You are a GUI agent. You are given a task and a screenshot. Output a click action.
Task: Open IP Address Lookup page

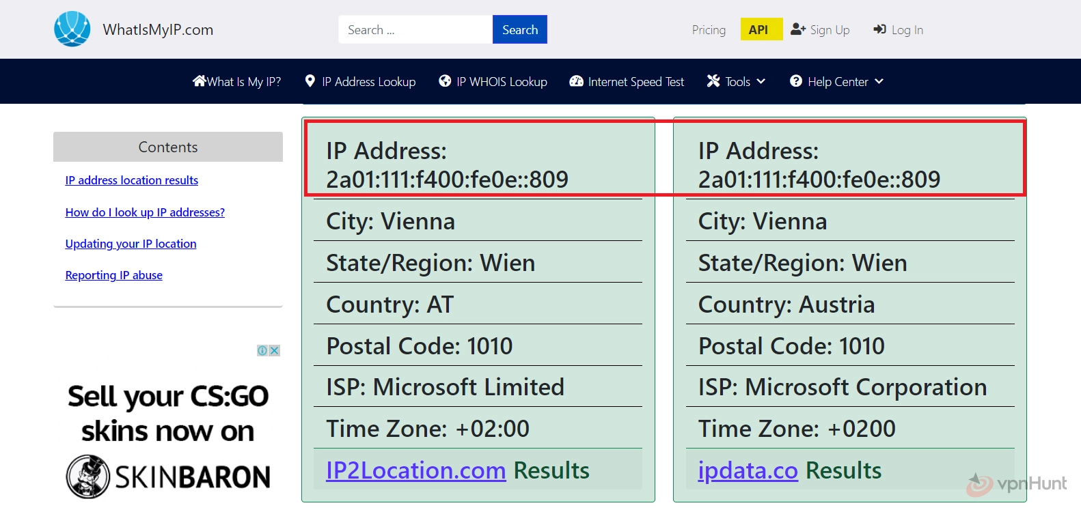click(x=360, y=81)
